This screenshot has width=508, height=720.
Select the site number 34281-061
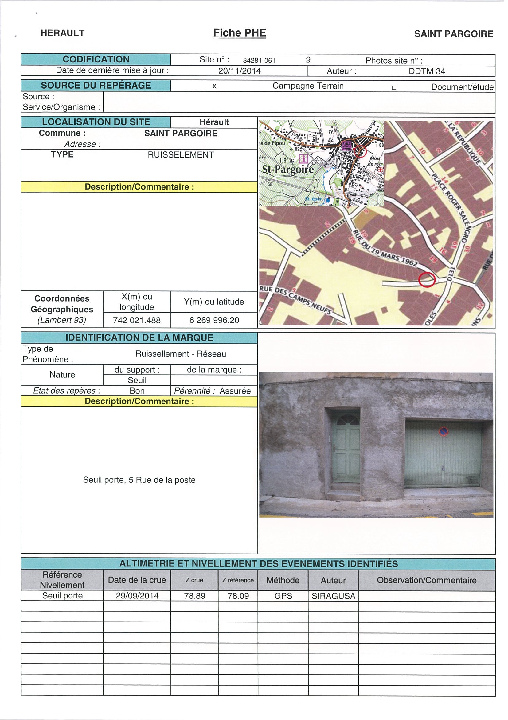tap(259, 61)
